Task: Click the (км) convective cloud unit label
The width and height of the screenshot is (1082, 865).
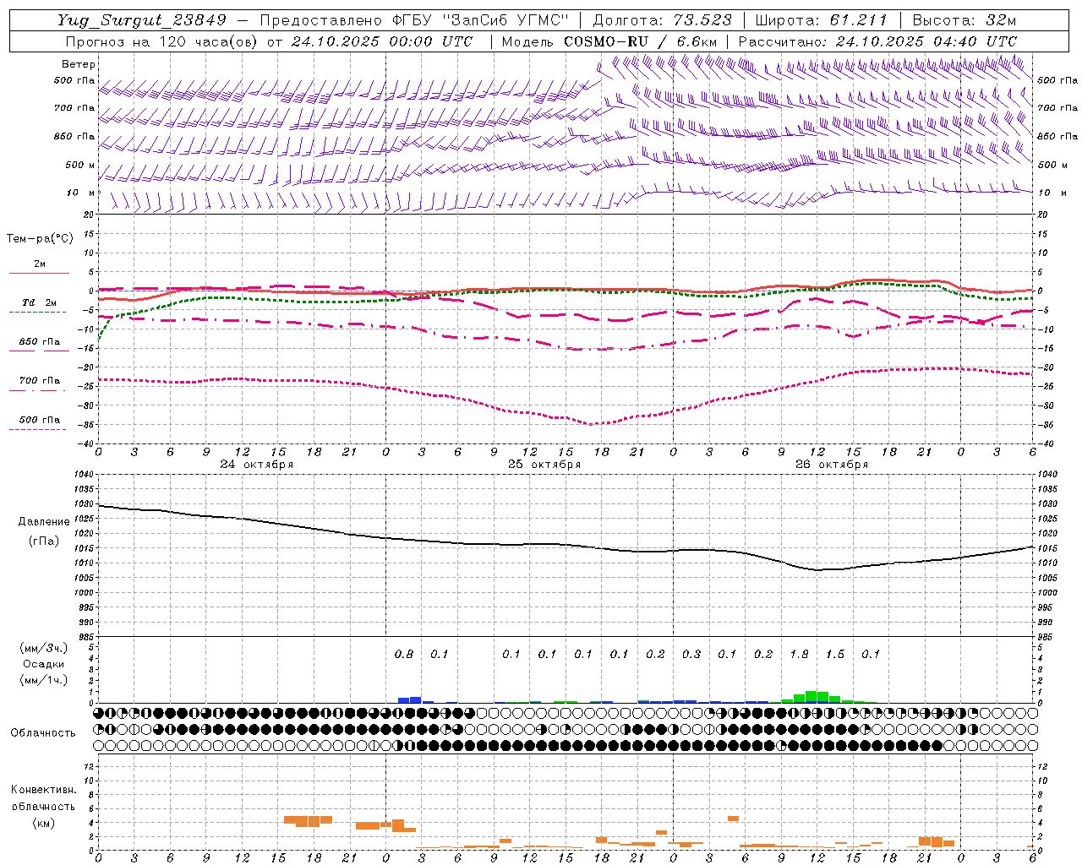Action: pyautogui.click(x=43, y=823)
